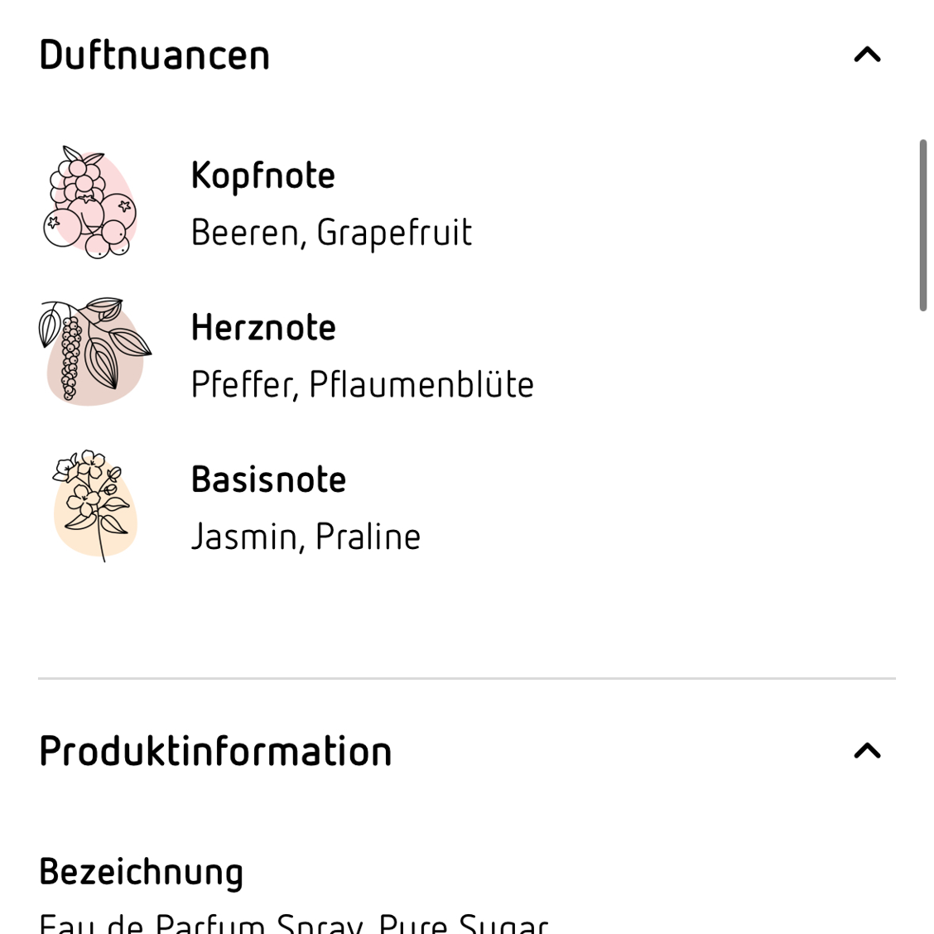This screenshot has height=934, width=934.
Task: Click the Beeren, Grapefruit text
Action: tap(331, 233)
